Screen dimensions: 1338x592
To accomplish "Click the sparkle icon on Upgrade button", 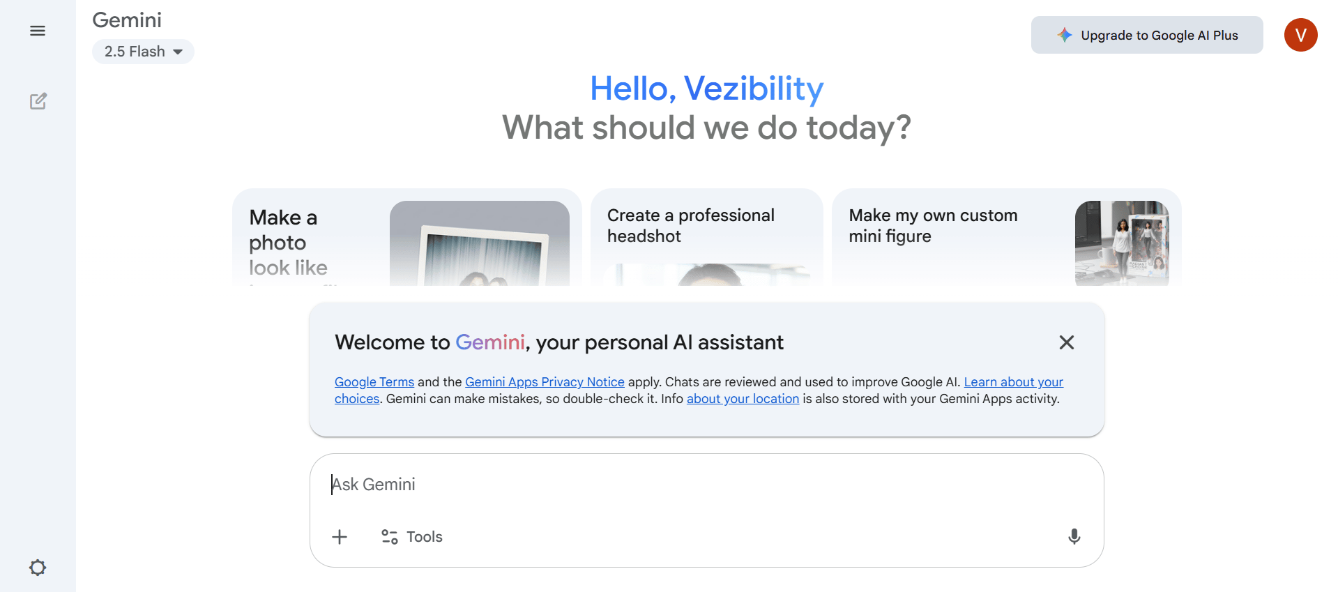I will point(1064,35).
